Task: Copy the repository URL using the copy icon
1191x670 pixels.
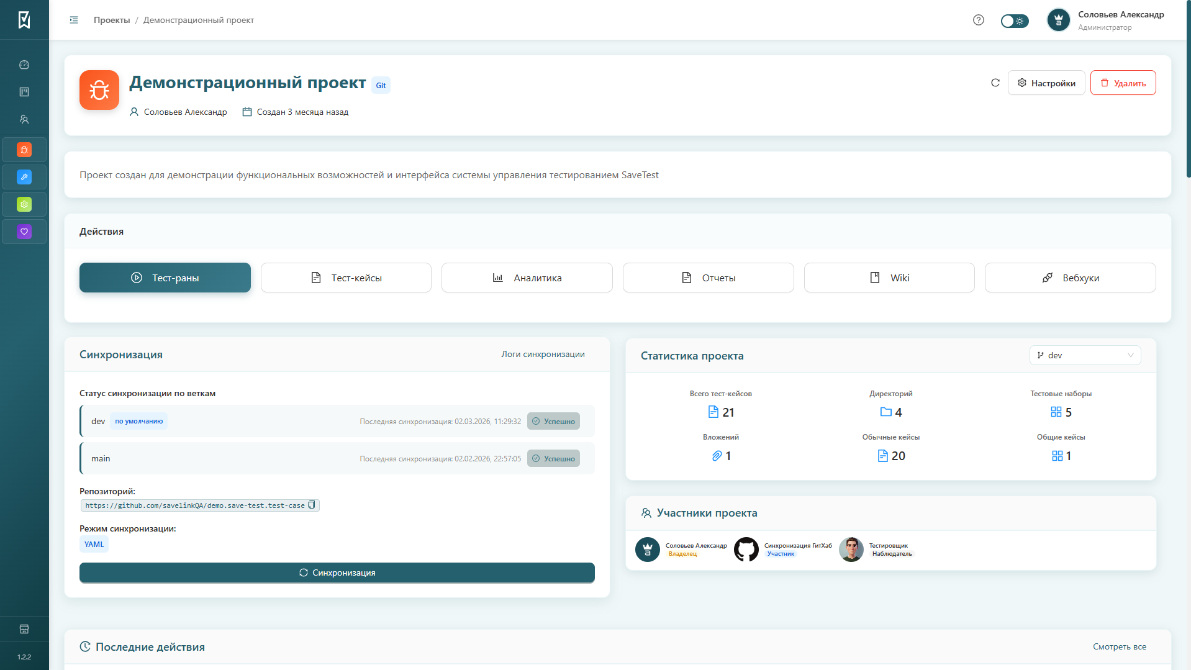Action: point(311,505)
